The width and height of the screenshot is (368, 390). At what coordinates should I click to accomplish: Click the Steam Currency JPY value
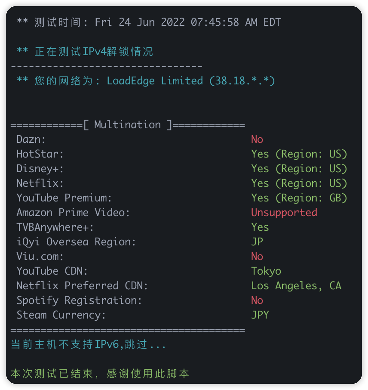[260, 315]
